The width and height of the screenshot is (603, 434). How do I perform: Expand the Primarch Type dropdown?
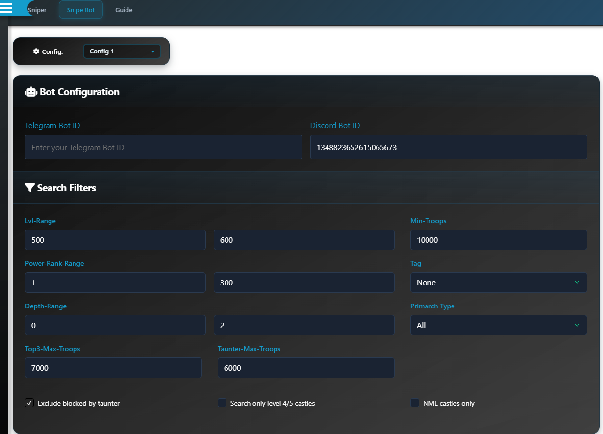498,326
